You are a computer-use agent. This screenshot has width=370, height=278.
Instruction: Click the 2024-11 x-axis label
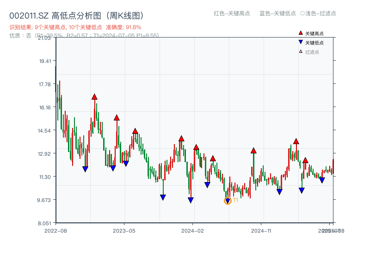(261, 231)
